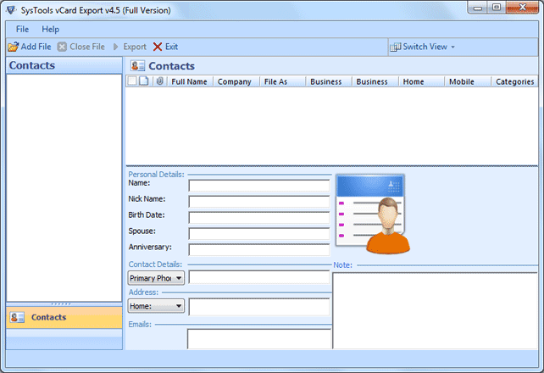Open the Home address type dropdown

click(x=156, y=306)
